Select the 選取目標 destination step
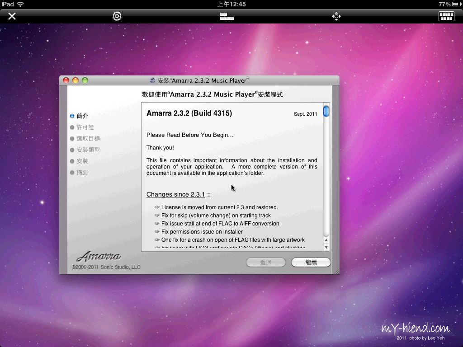The image size is (463, 347). (85, 138)
